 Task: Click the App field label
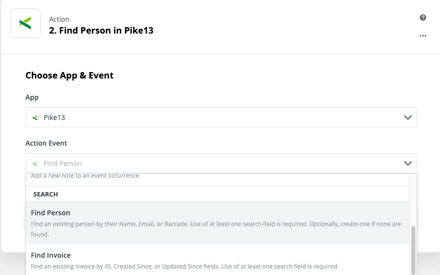32,98
